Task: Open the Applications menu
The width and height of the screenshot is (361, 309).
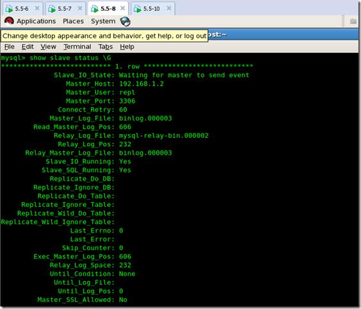Action: tap(36, 21)
